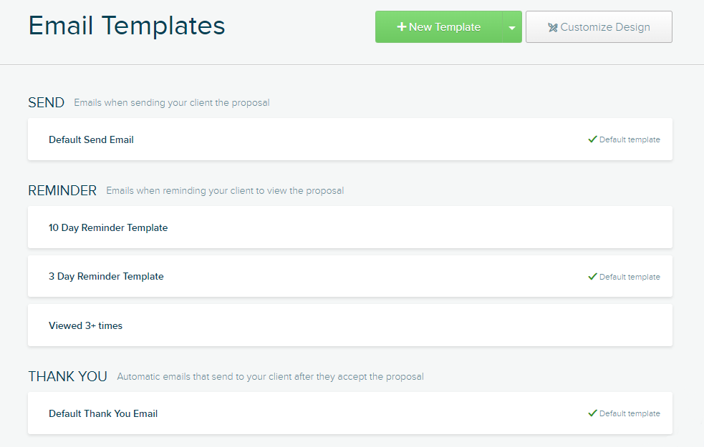Open the Default Send Email template
The height and width of the screenshot is (447, 704).
[350, 139]
